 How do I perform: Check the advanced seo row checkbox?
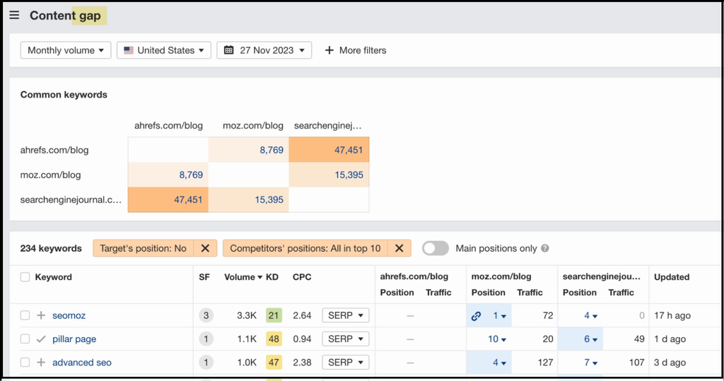(x=25, y=363)
